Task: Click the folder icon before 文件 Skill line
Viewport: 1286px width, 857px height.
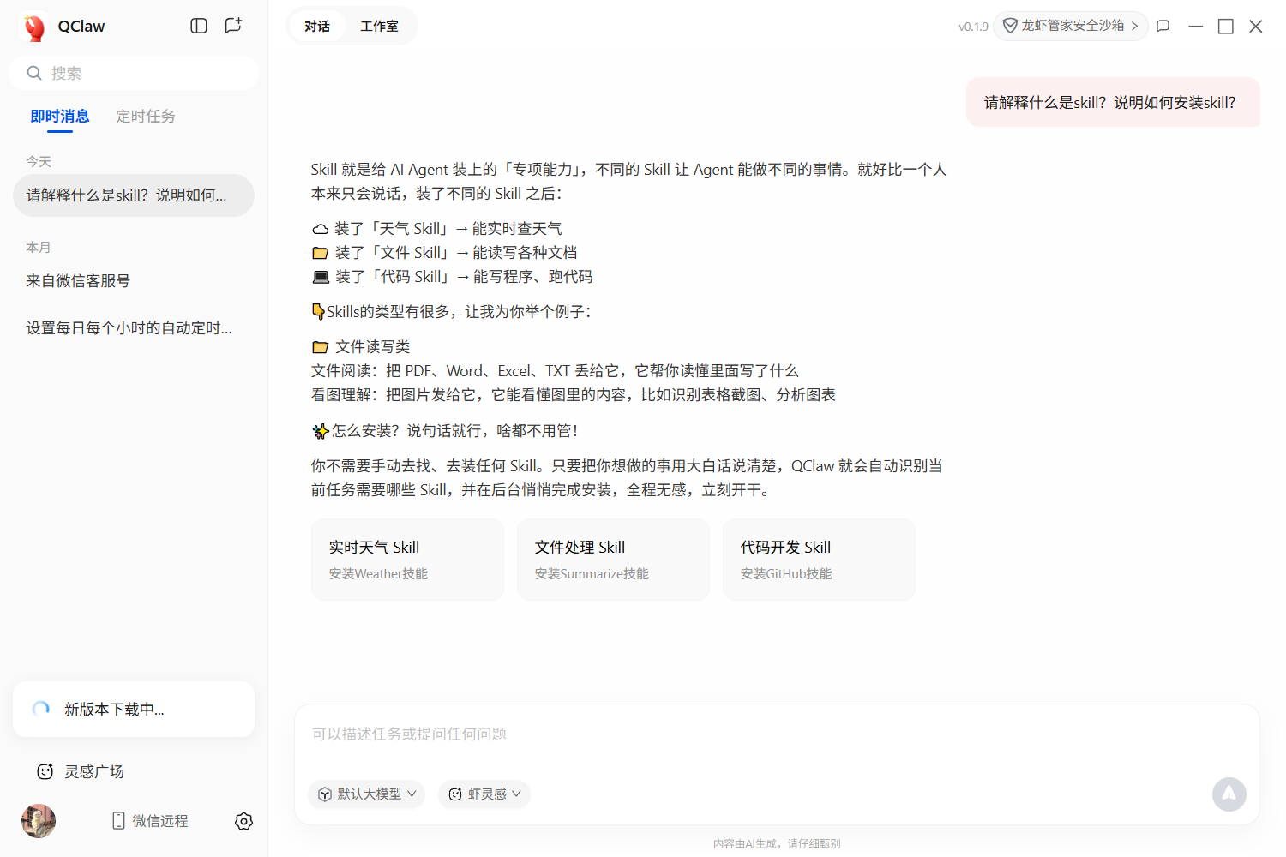Action: [x=321, y=253]
